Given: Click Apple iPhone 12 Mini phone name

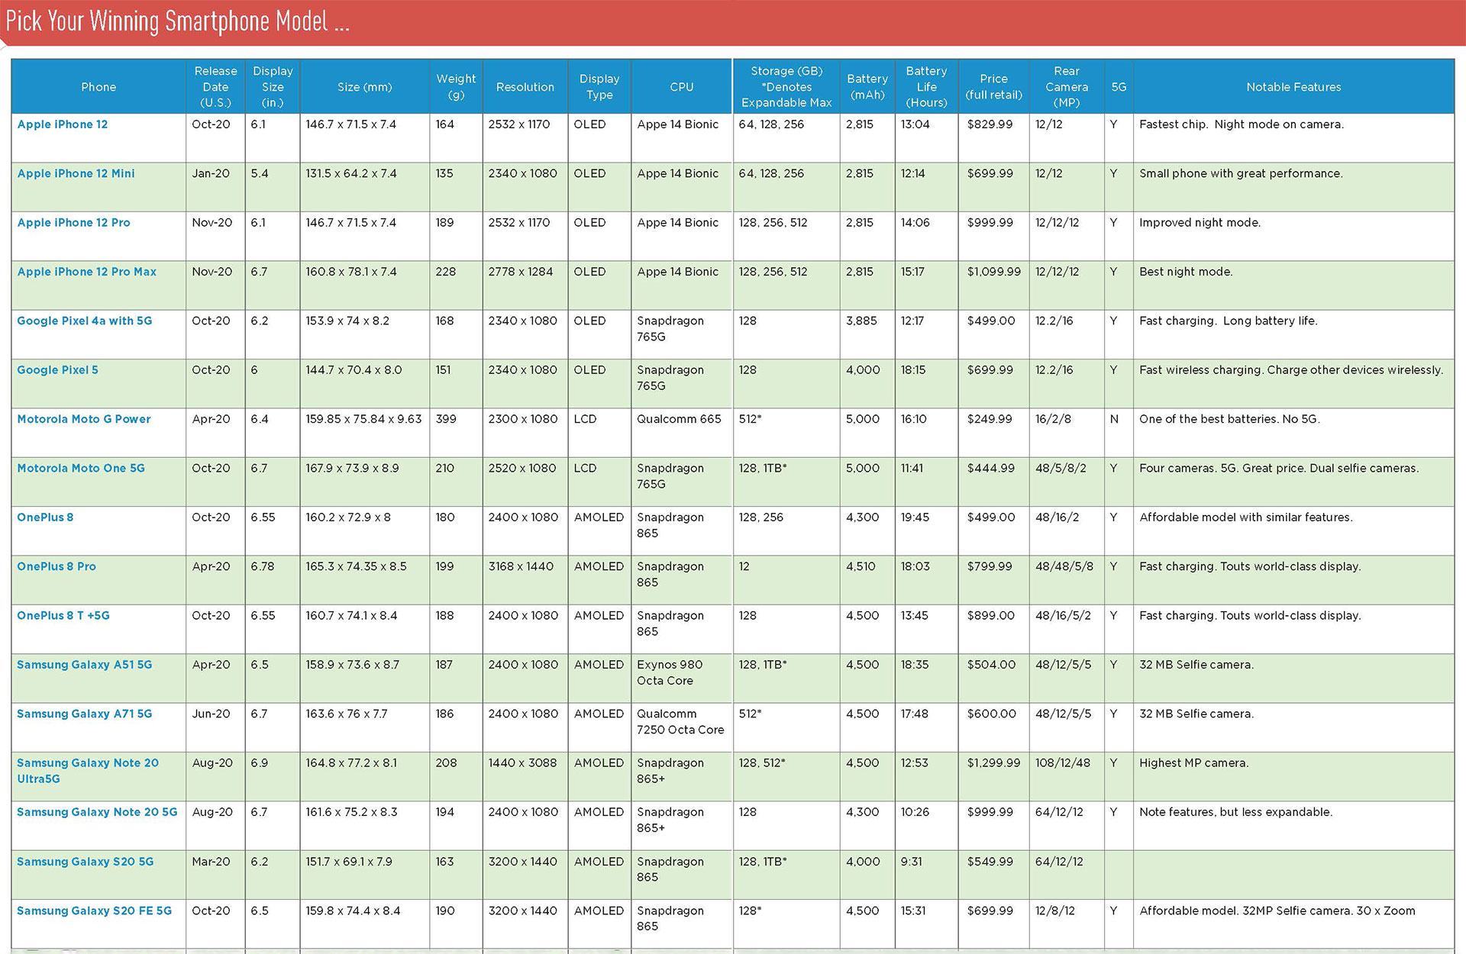Looking at the screenshot, I should click(x=76, y=173).
